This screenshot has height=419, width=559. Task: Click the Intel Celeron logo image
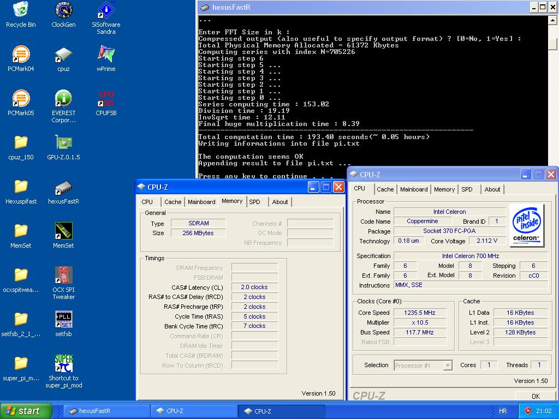point(527,225)
